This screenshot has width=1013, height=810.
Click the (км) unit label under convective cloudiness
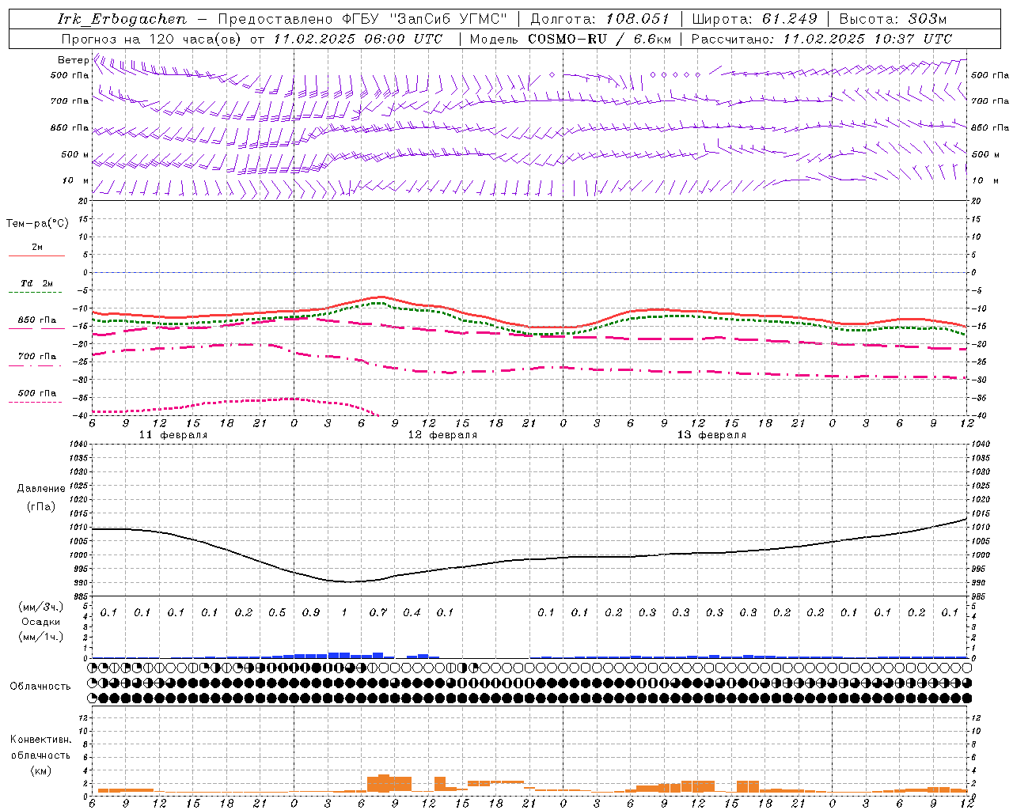(x=40, y=770)
